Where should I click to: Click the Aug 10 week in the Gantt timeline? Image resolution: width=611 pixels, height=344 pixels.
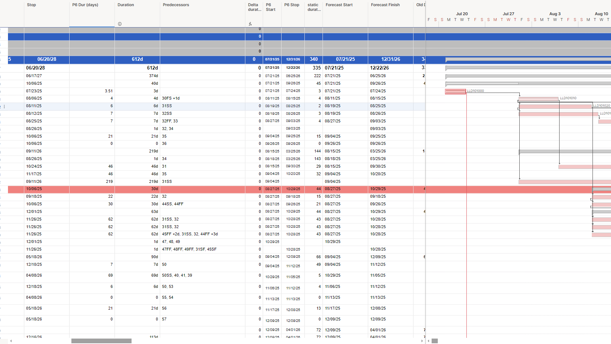point(601,14)
